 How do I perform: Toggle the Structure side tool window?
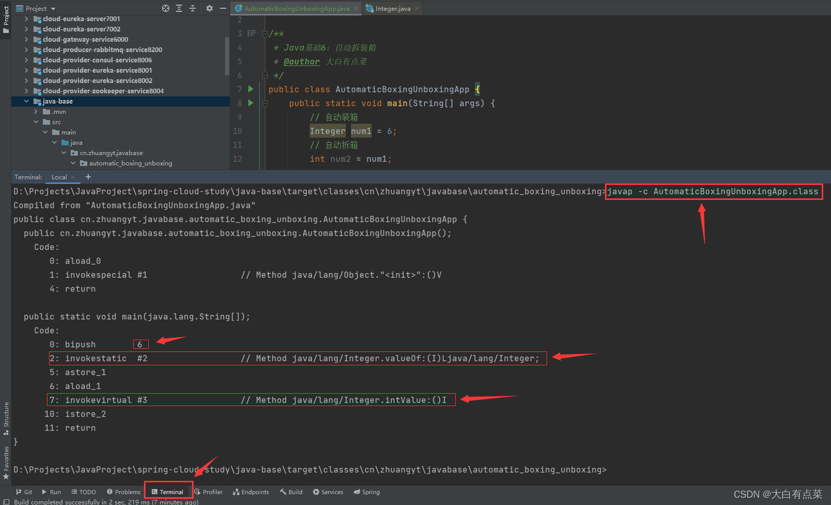point(6,418)
